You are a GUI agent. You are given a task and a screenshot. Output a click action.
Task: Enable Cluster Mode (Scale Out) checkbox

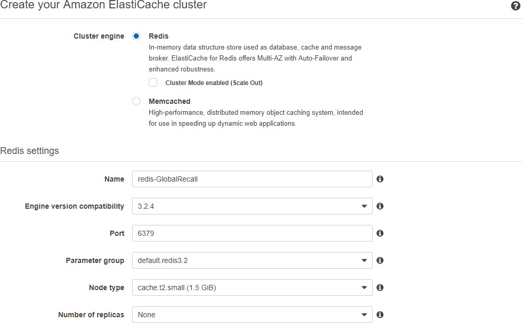tap(153, 82)
